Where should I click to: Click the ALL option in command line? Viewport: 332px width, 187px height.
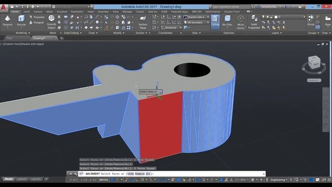pyautogui.click(x=148, y=174)
